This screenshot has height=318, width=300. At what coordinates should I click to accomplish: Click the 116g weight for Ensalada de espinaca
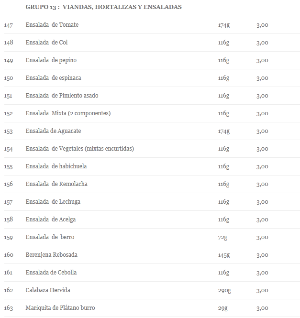coord(223,78)
